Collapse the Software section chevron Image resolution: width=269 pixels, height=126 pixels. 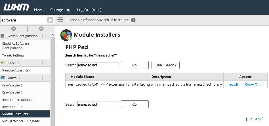click(46, 78)
